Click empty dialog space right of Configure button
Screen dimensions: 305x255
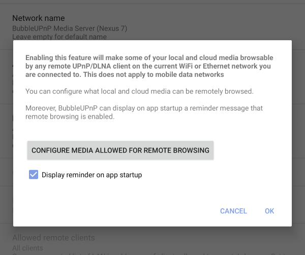point(252,150)
